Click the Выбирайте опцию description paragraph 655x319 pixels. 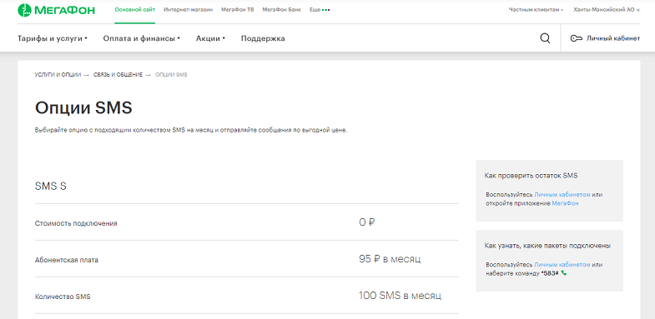click(191, 130)
